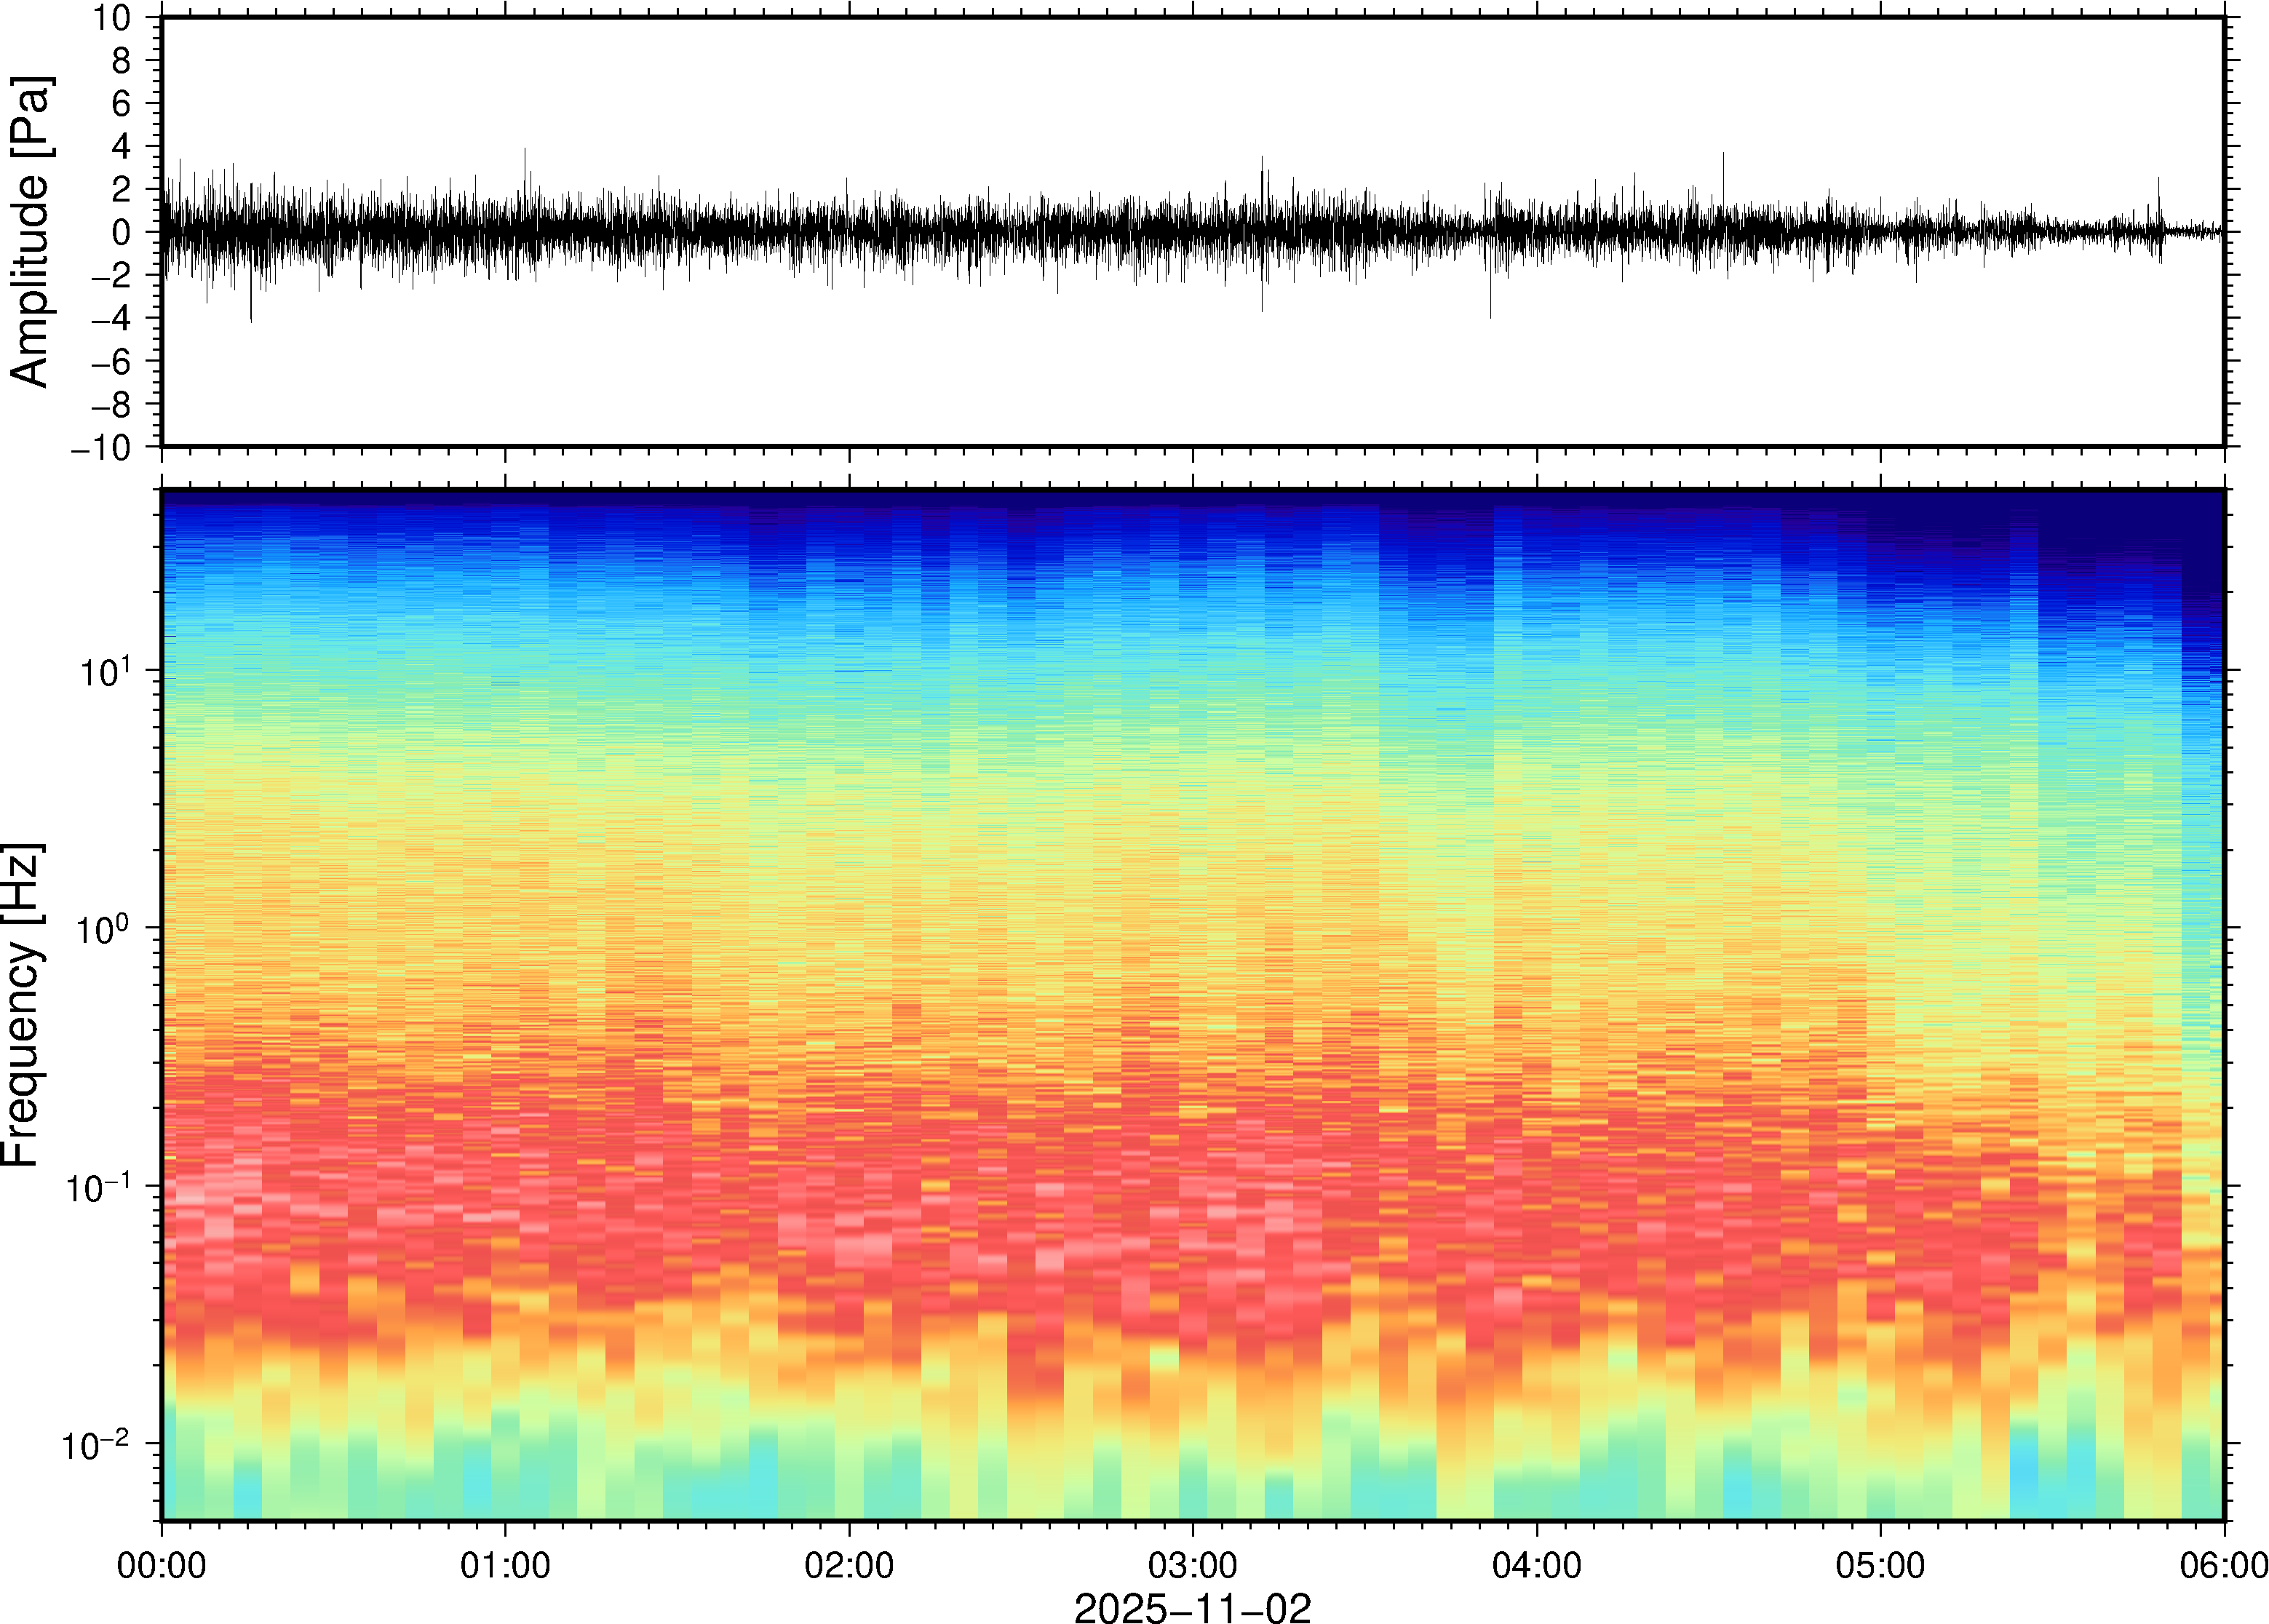Screen dimensions: 2269x1624
Task: Click the 00:00 start time label
Action: tap(162, 1565)
